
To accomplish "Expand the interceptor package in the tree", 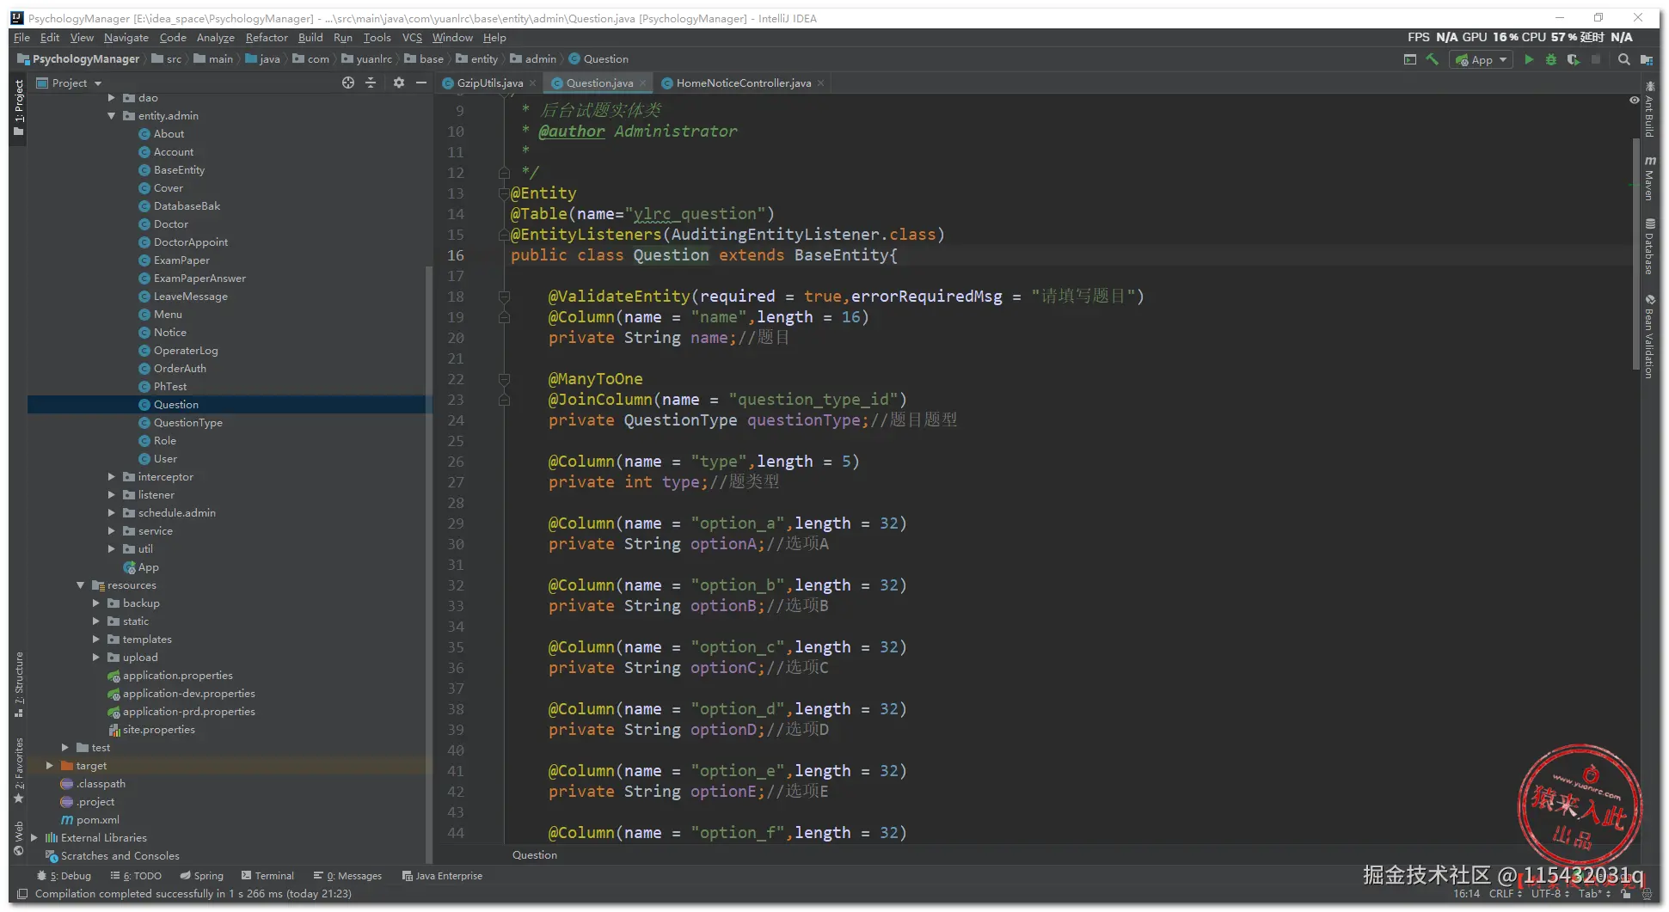I will tap(112, 477).
